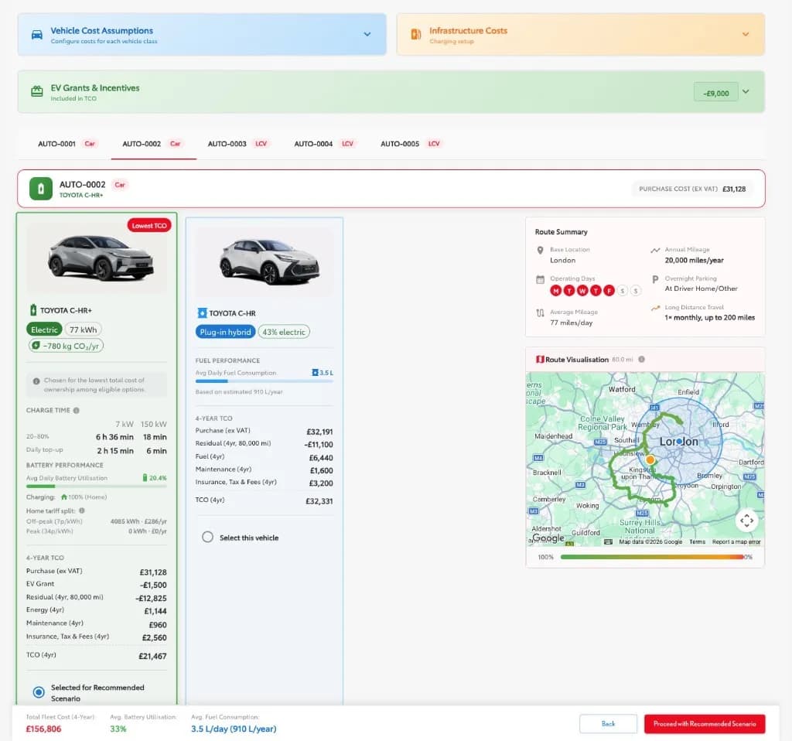
Task: Click the Total Fleet Cost £156,806 value
Action: pos(44,729)
